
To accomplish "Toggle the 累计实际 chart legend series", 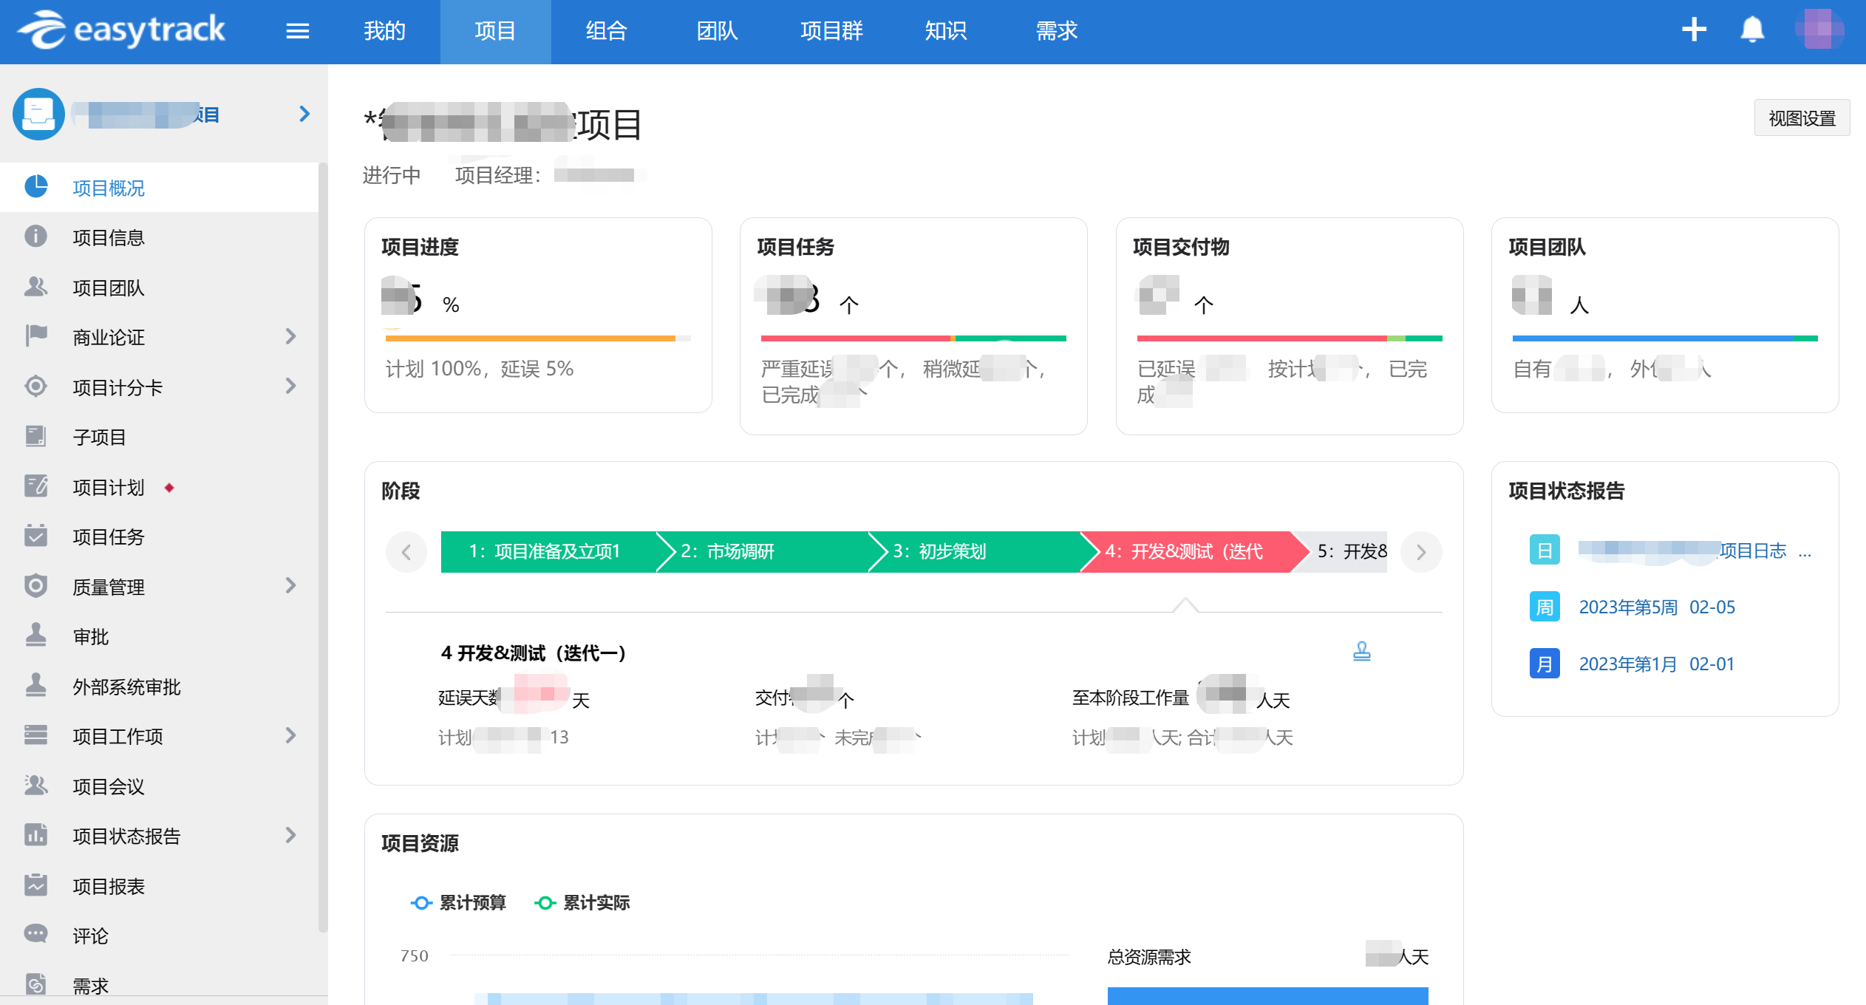I will pyautogui.click(x=582, y=903).
